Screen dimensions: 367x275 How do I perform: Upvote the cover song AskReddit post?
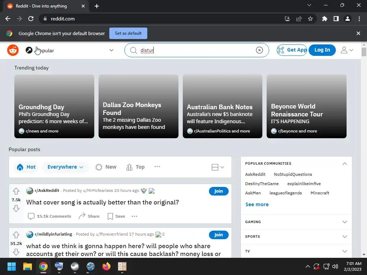16,191
